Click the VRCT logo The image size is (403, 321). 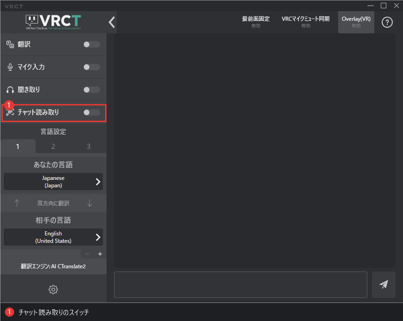click(x=53, y=22)
